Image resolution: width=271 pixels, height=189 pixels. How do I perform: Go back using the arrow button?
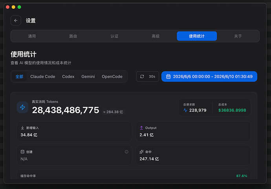[16, 20]
